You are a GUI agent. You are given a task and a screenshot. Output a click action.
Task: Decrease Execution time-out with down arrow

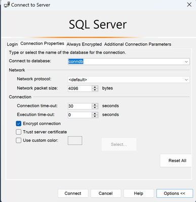pos(95,116)
